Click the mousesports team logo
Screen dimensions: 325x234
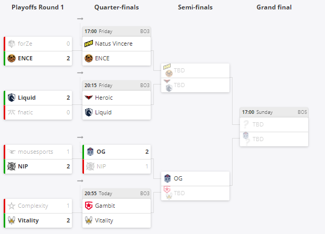tap(12, 152)
